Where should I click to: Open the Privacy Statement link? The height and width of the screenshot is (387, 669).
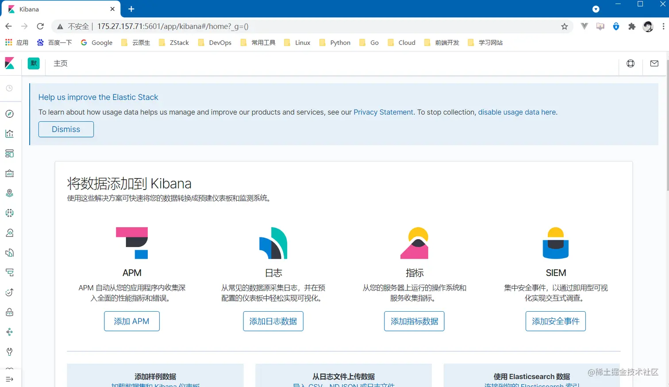point(383,112)
